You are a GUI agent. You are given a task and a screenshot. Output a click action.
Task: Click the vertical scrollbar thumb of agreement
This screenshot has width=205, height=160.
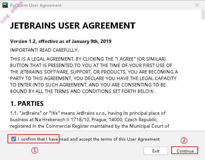(203, 15)
